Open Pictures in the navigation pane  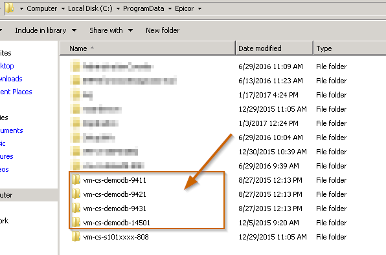pos(6,157)
